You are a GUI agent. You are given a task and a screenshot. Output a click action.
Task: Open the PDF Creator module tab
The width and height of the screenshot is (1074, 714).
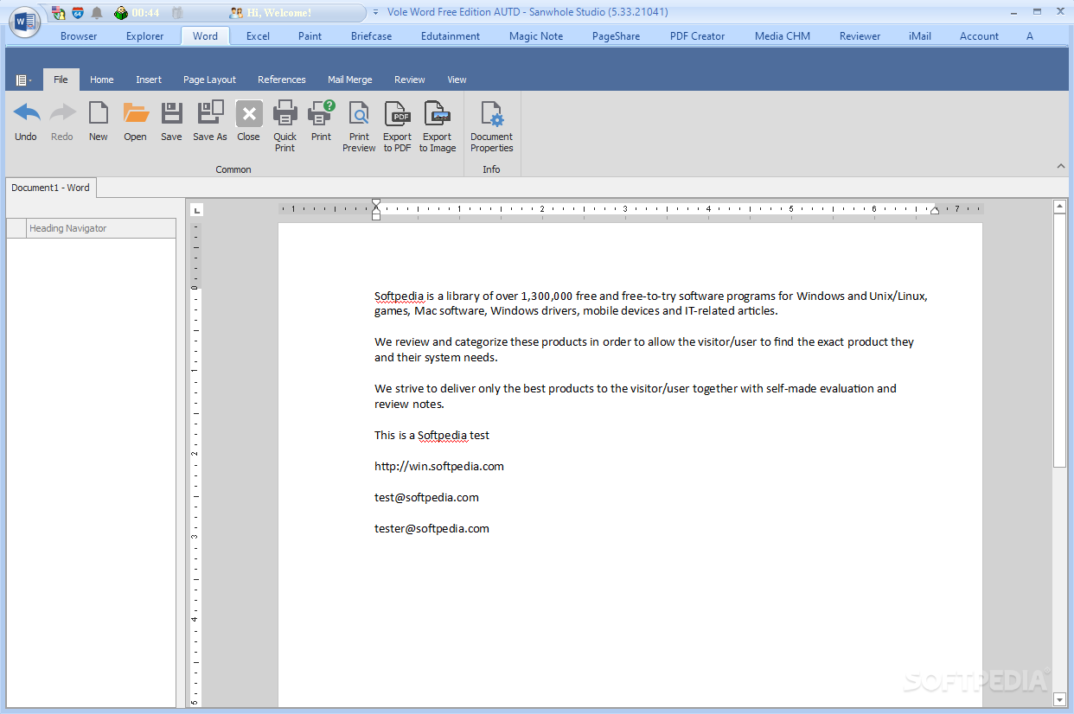coord(698,36)
